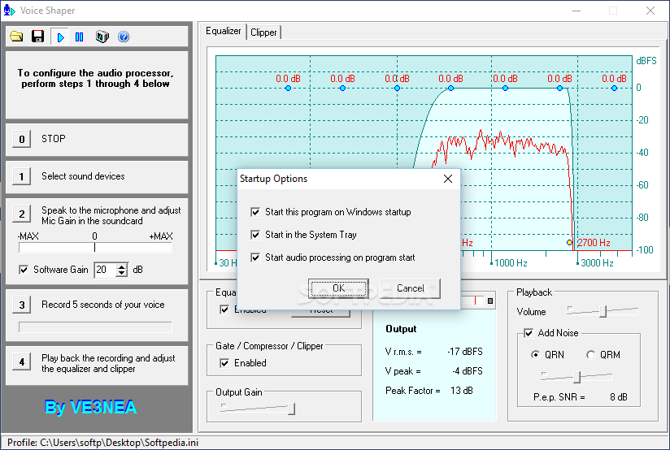Viewport: 670px width, 450px height.
Task: Open a profile with the folder icon
Action: 16,37
